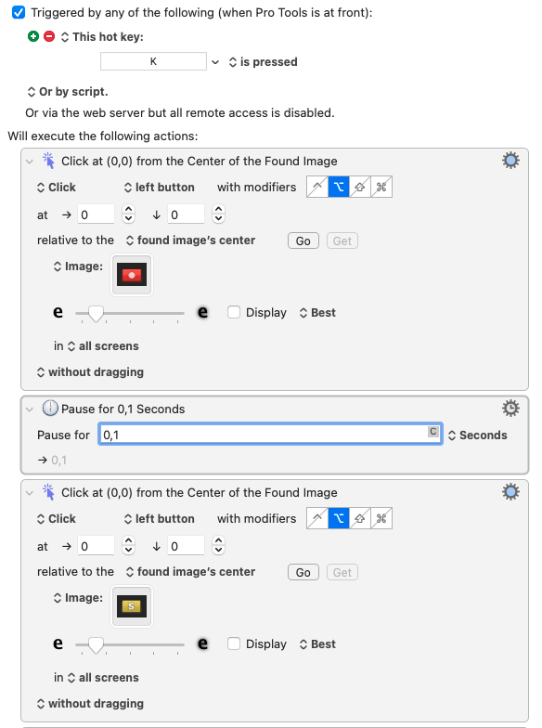Click Go button in second Click action
This screenshot has width=542, height=728.
[x=303, y=572]
